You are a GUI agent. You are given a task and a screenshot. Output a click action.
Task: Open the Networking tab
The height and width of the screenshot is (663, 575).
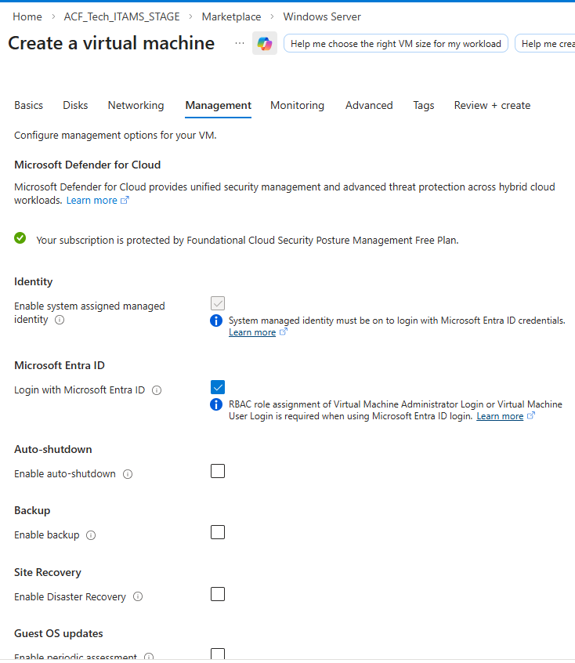136,105
